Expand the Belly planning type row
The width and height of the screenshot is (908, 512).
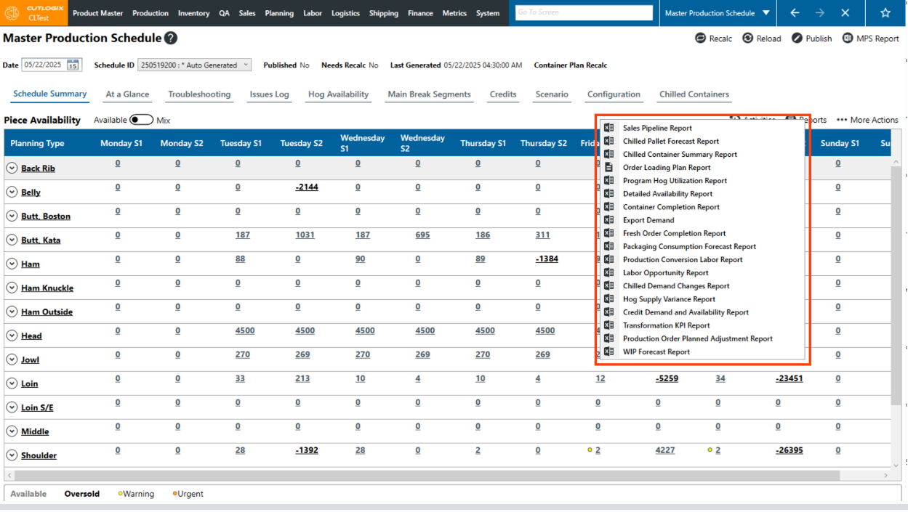click(x=12, y=192)
